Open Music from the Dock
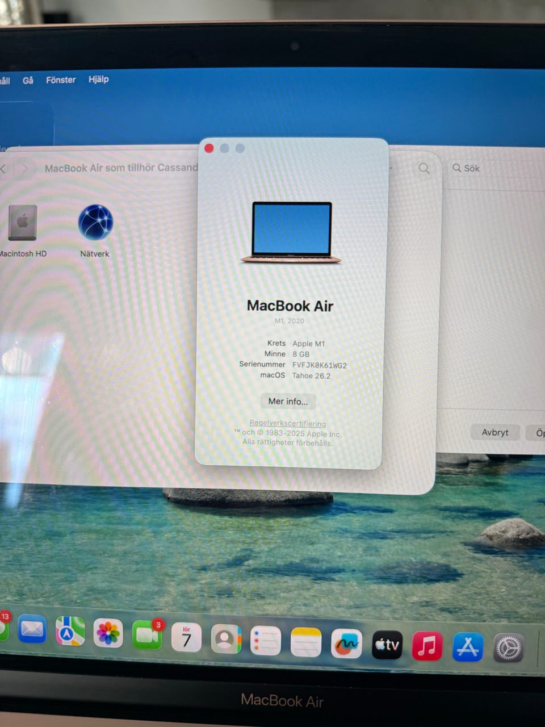545x727 pixels. (x=427, y=646)
